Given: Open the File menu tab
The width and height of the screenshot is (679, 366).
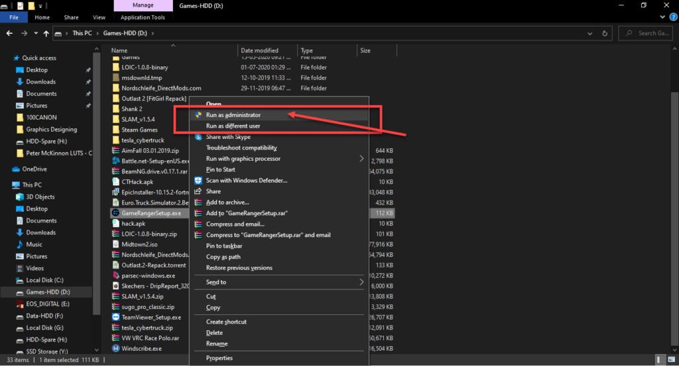Looking at the screenshot, I should point(14,17).
